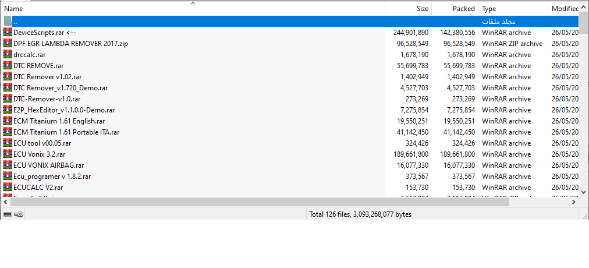
Task: Click the DeviceScripts.rar archive icon
Action: point(8,32)
